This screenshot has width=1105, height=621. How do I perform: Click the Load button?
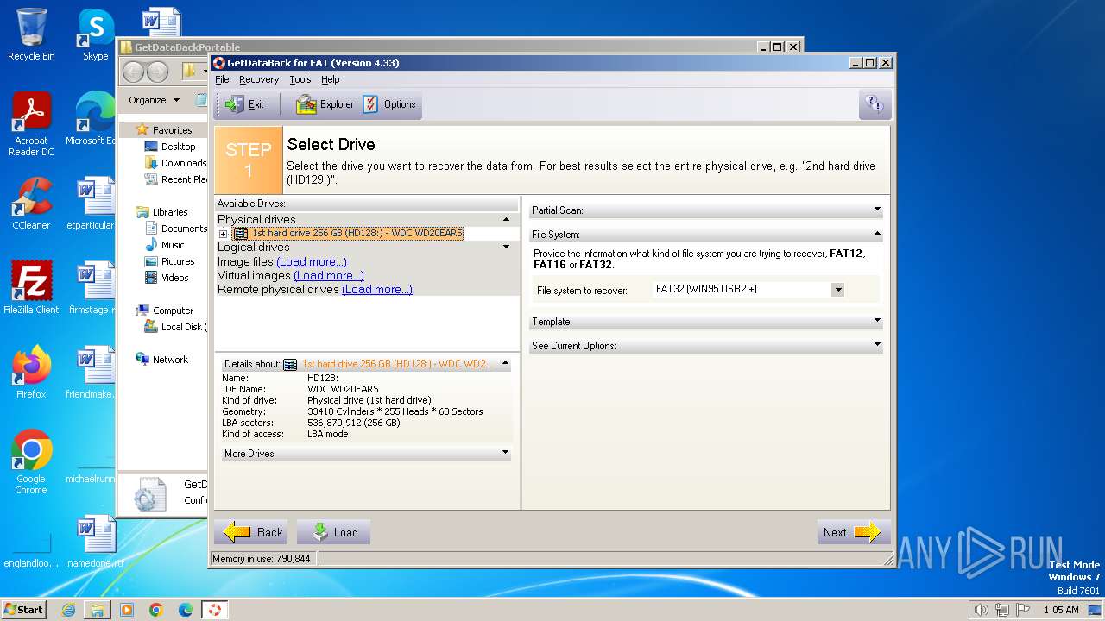click(x=333, y=532)
